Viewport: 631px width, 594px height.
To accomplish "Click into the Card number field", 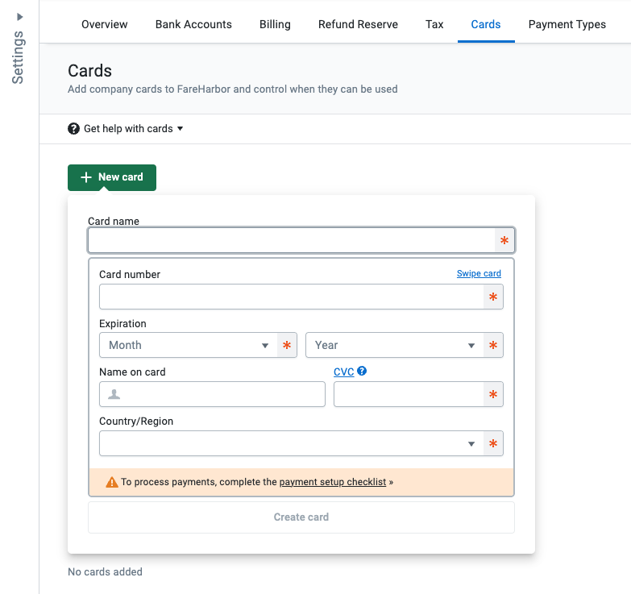I will [290, 297].
